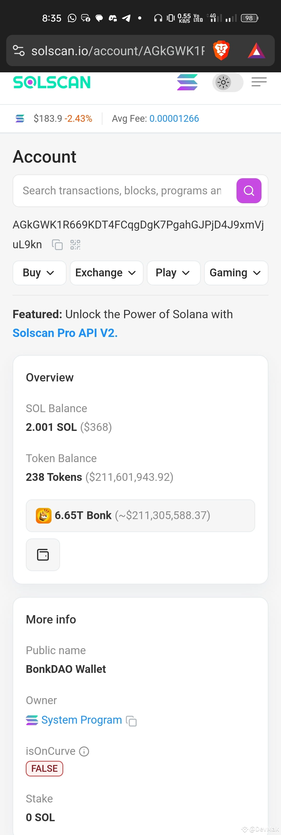Image resolution: width=281 pixels, height=835 pixels.
Task: Open the hamburger navigation menu
Action: point(259,82)
